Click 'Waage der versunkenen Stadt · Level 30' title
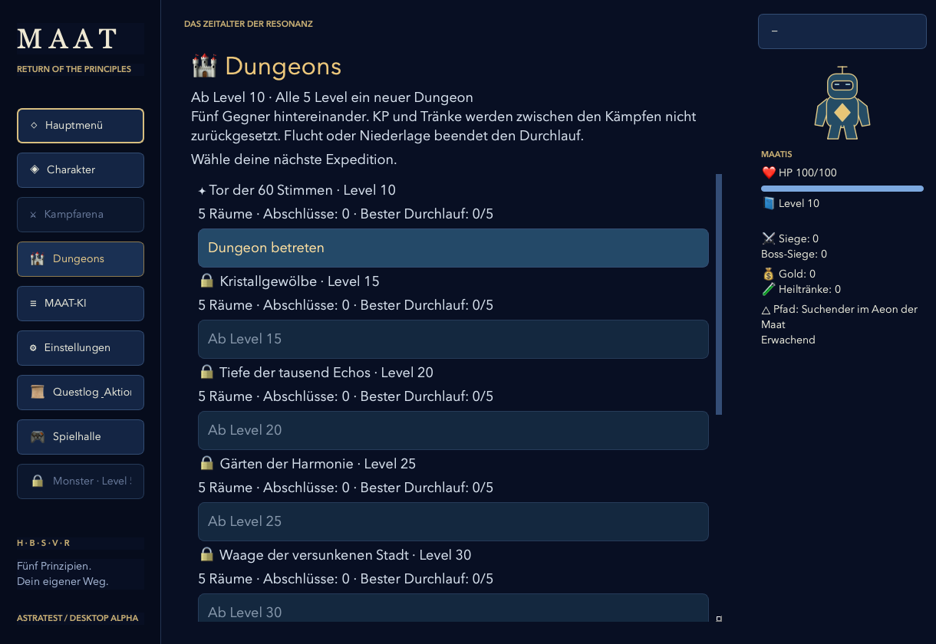 pos(345,555)
